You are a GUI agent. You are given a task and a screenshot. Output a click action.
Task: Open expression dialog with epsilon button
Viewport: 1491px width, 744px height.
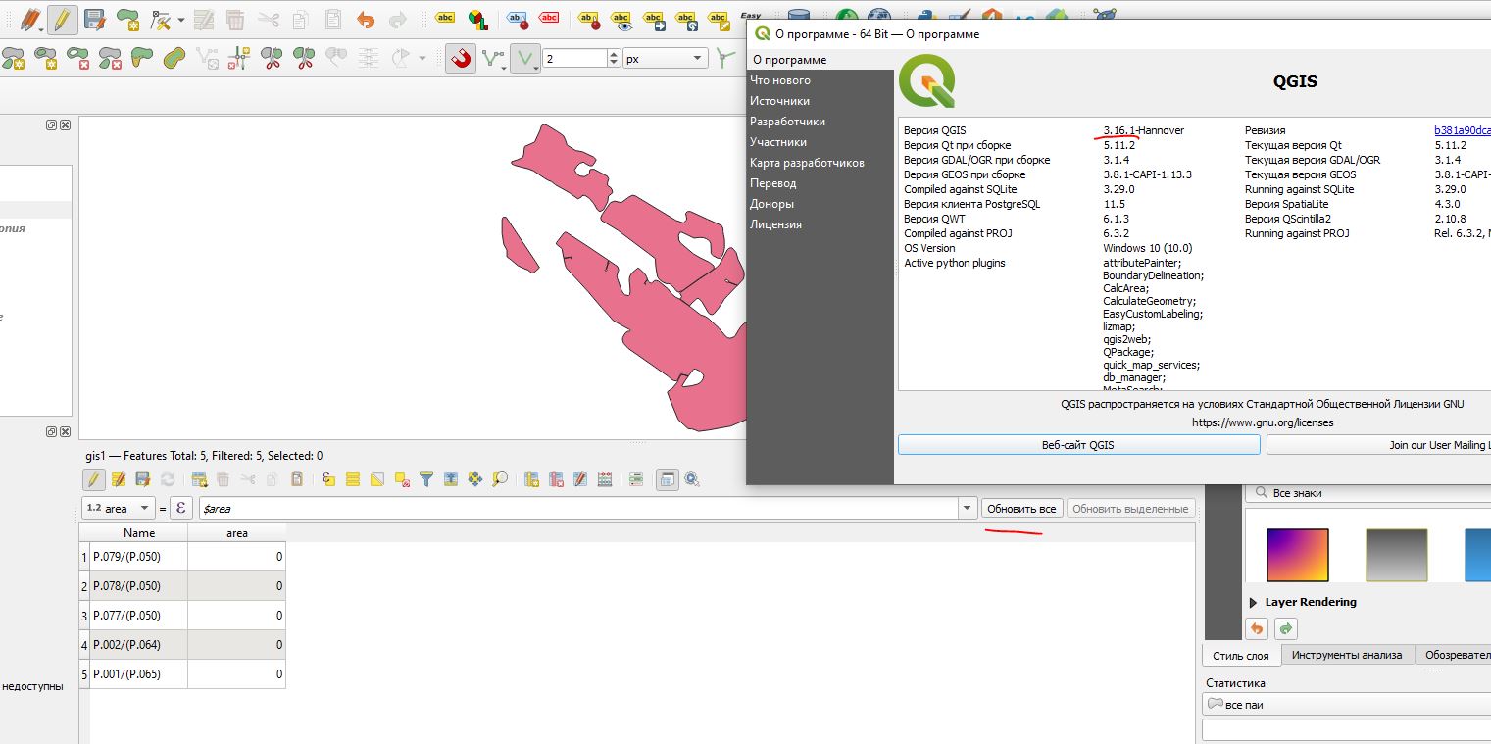pos(180,509)
